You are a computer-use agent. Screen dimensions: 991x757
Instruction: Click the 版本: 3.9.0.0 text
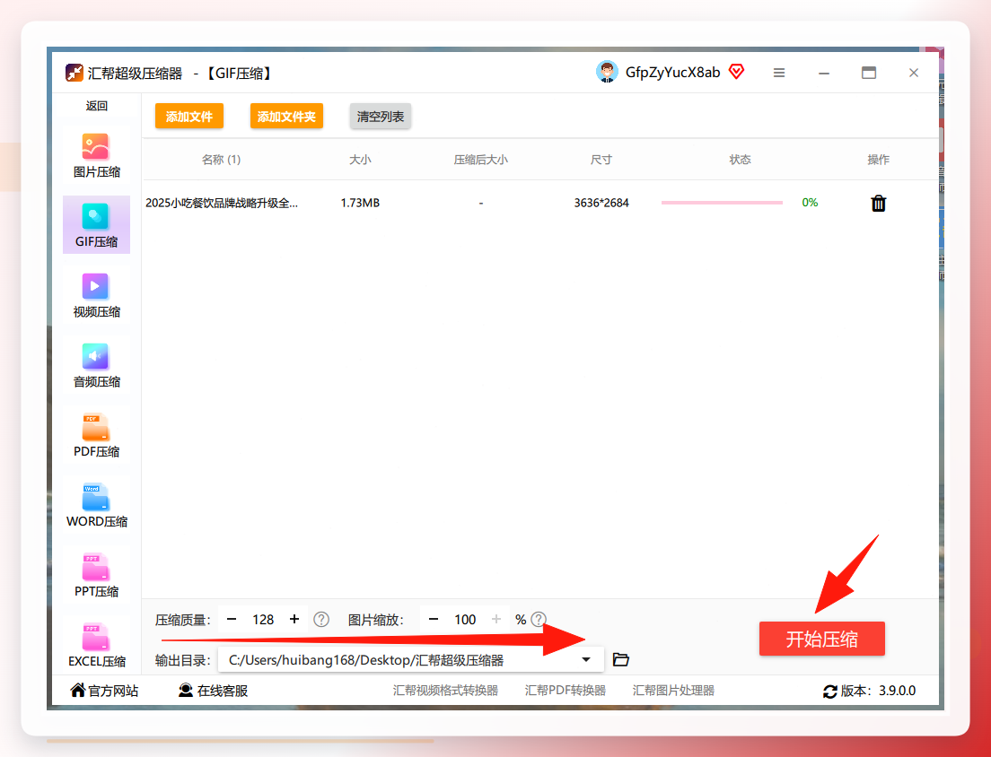[879, 691]
